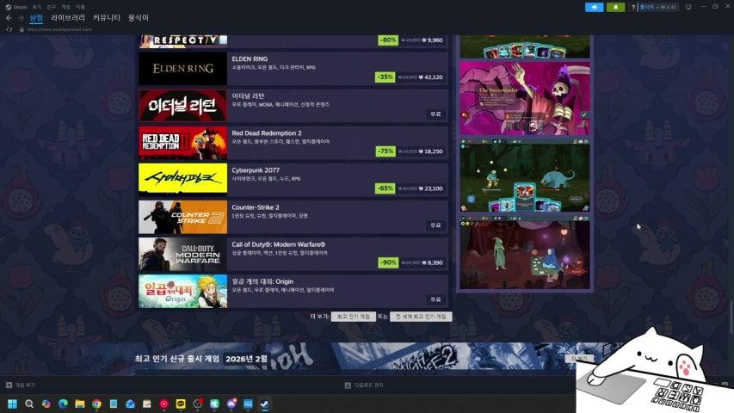This screenshot has width=734, height=413.
Task: Open KakaoTalk from the taskbar
Action: pyautogui.click(x=181, y=404)
